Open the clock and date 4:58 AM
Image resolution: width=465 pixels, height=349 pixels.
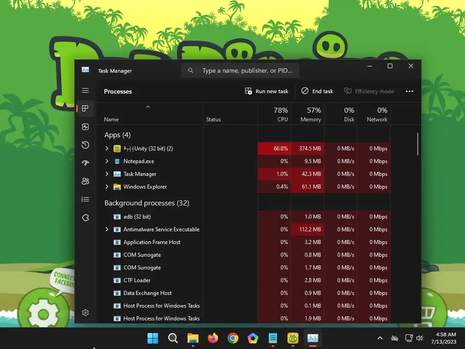(444, 338)
